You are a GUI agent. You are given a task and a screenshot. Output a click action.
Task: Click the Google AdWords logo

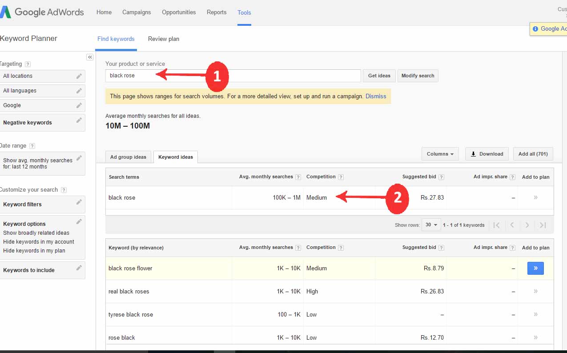[42, 12]
